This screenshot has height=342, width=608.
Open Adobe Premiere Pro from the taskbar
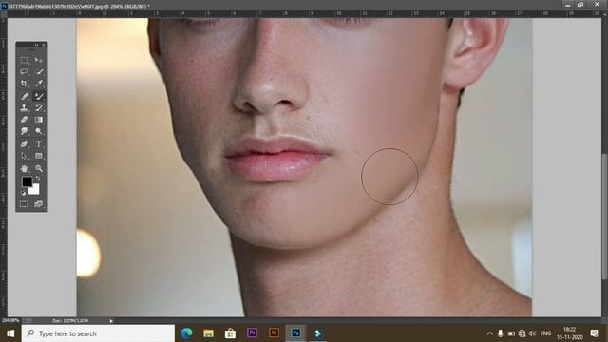tap(252, 333)
